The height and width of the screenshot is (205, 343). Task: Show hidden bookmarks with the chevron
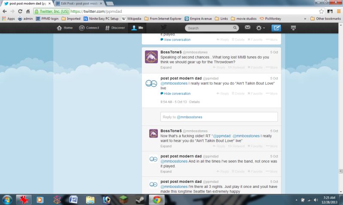click(x=305, y=19)
